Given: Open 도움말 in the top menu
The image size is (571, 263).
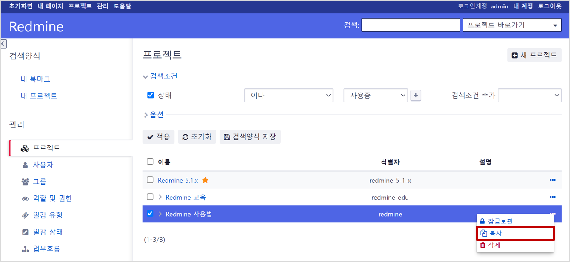Looking at the screenshot, I should [x=123, y=6].
